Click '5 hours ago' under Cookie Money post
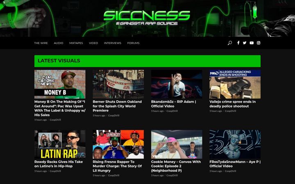Screen dimensions: 295x184 point(157,175)
